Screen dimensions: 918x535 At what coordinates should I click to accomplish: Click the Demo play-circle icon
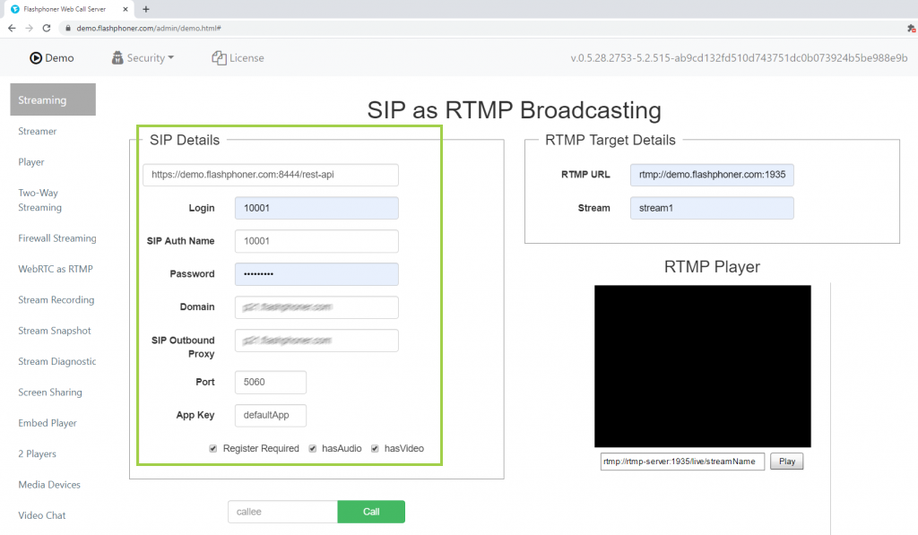click(36, 58)
